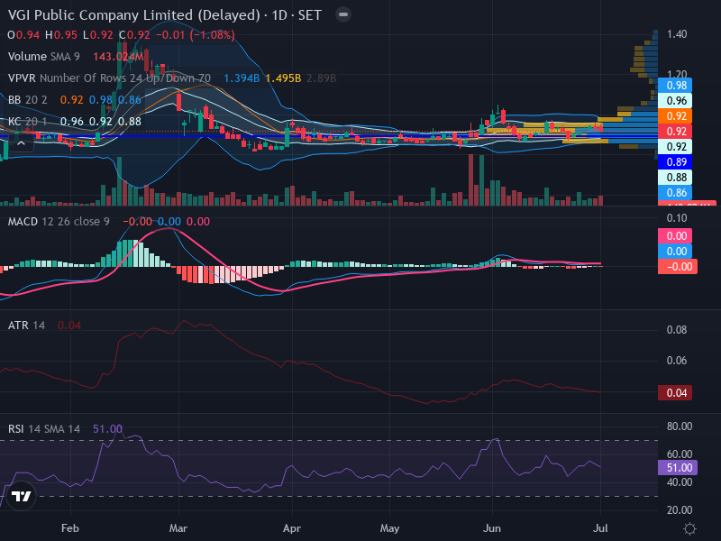
Task: Click the 0.89 dark blue price label
Action: [675, 162]
